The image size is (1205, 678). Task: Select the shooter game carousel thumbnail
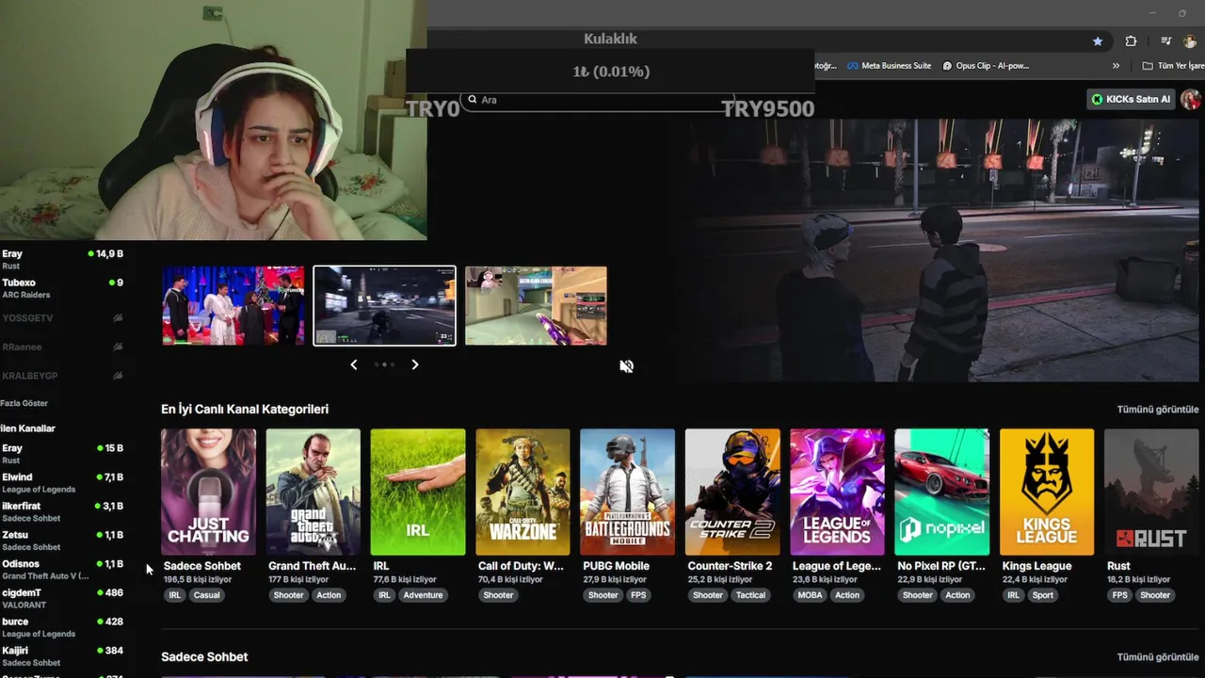click(x=536, y=306)
